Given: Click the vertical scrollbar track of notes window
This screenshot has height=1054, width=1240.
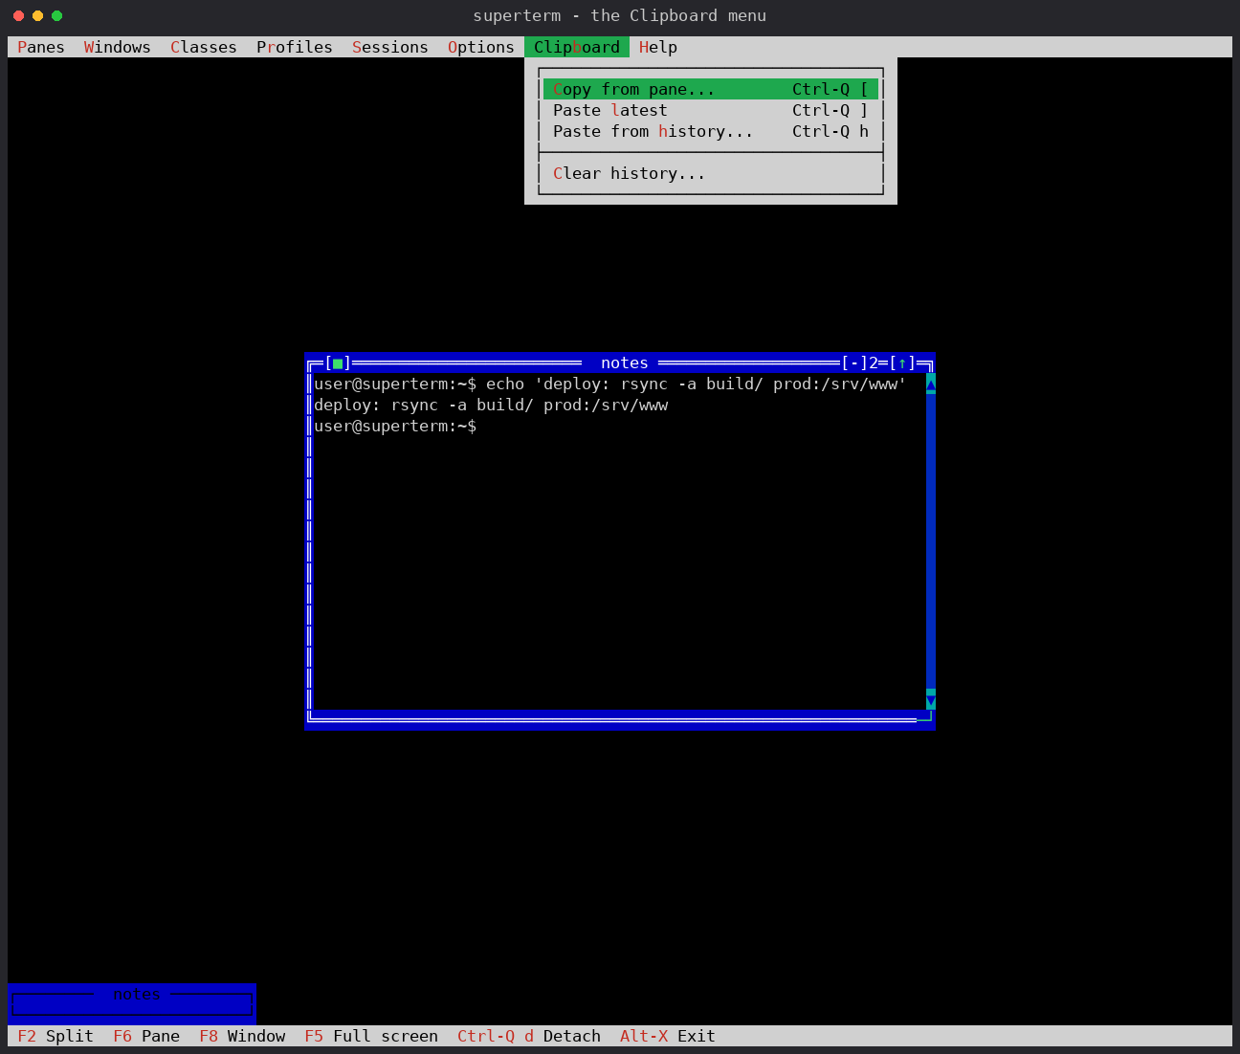Looking at the screenshot, I should (x=931, y=542).
